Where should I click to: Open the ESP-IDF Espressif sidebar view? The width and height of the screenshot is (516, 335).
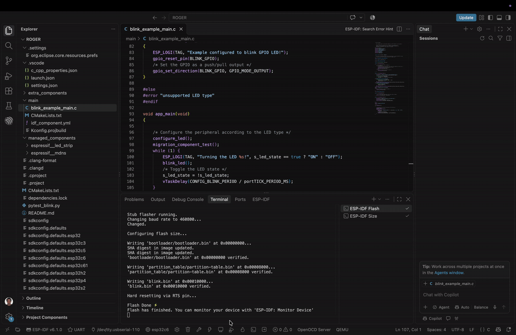(9, 121)
